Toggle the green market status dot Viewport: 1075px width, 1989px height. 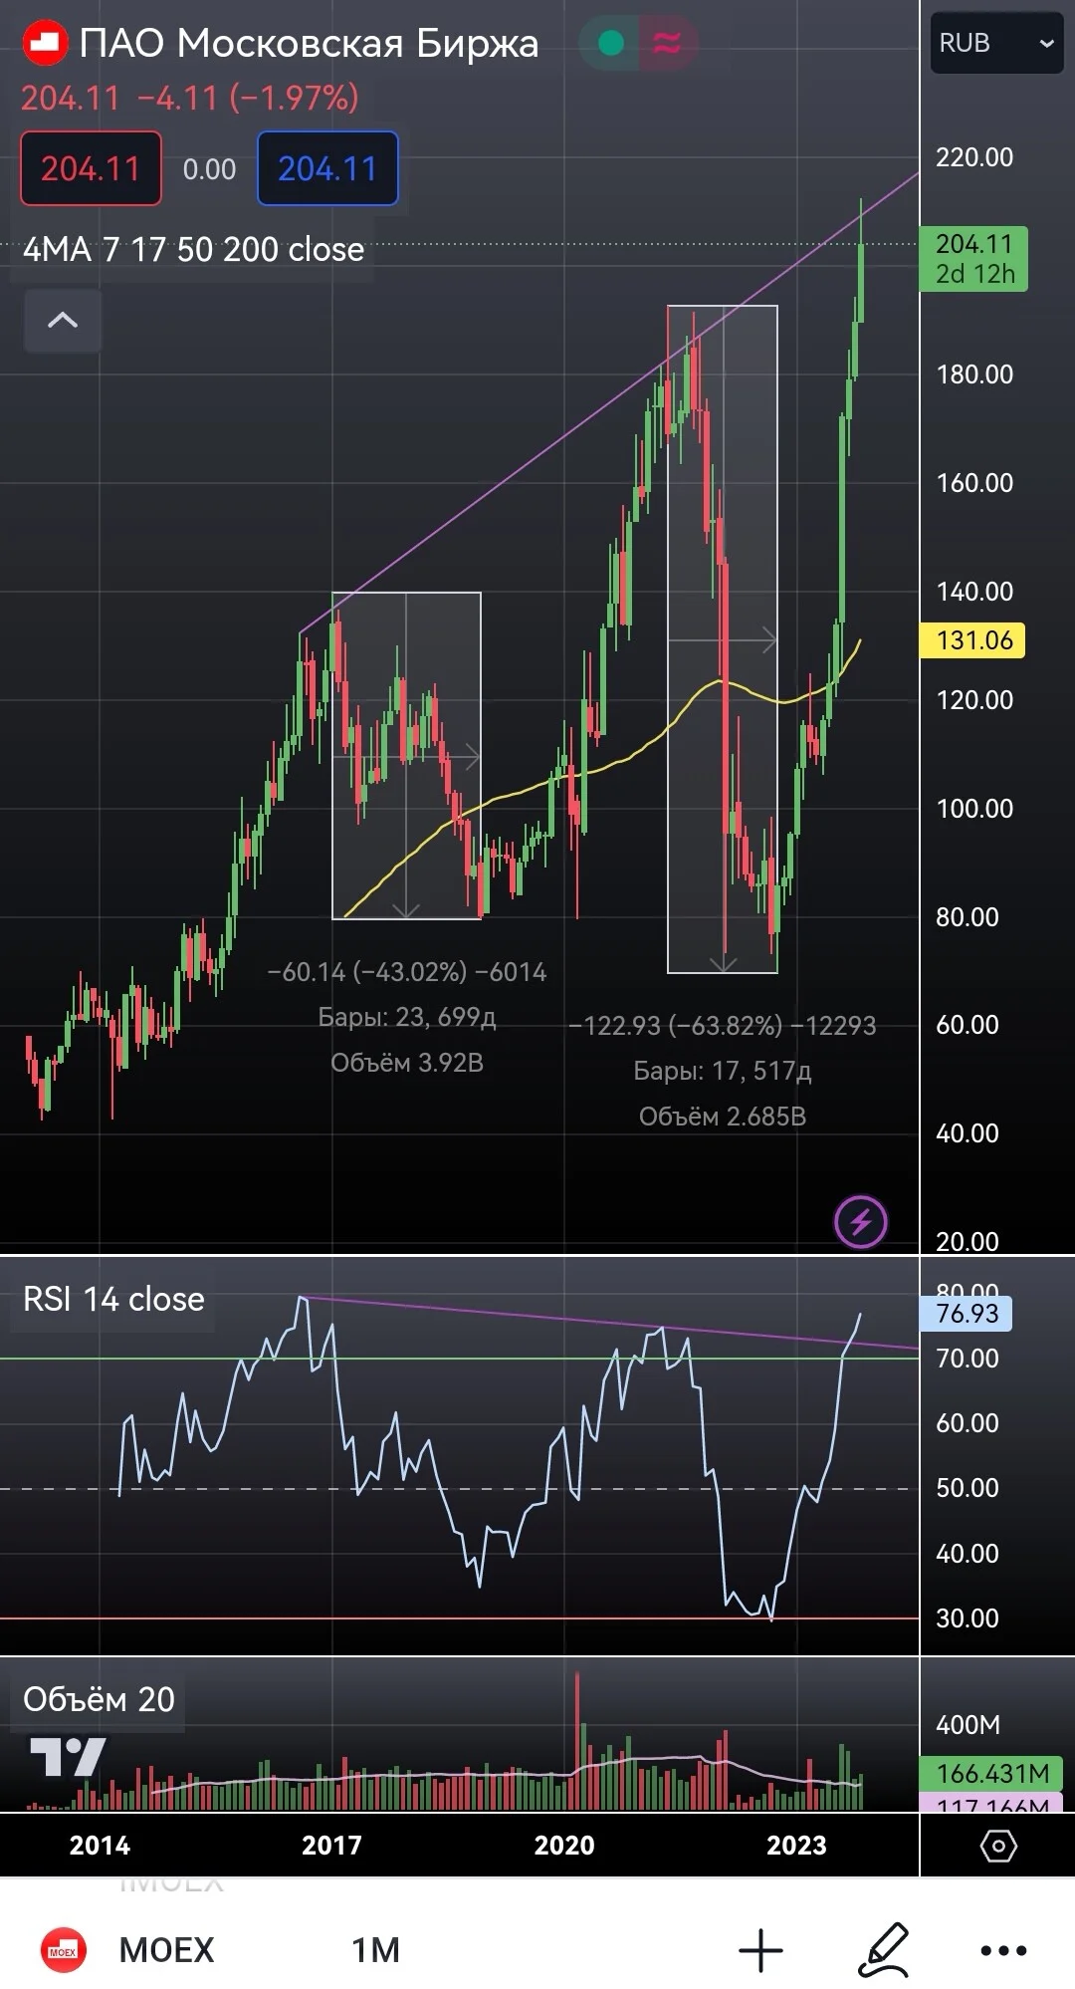tap(610, 43)
